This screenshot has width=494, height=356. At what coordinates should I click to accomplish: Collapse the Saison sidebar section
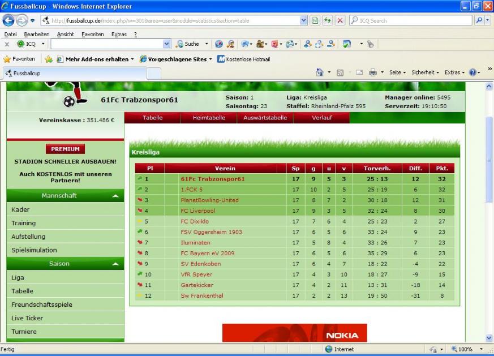[115, 264]
